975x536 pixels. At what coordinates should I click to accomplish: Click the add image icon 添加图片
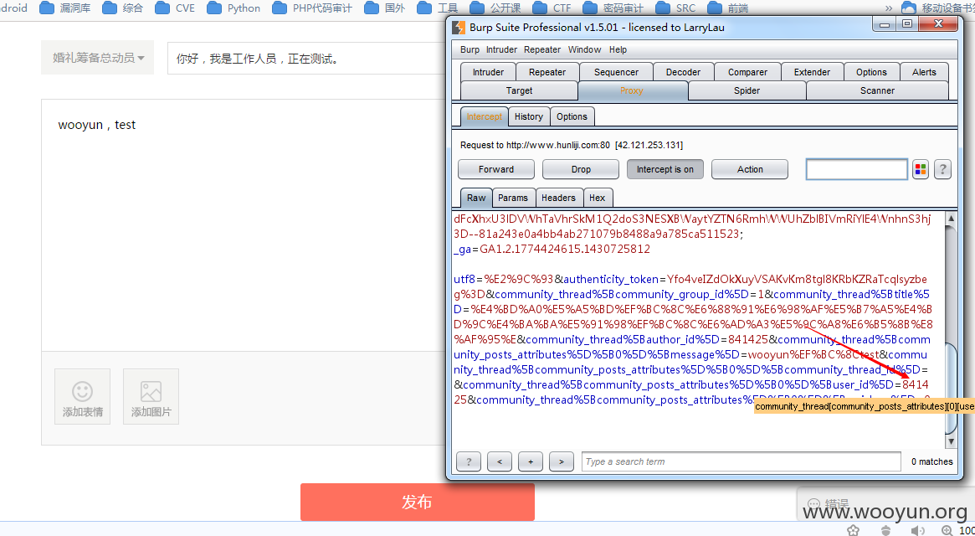151,396
